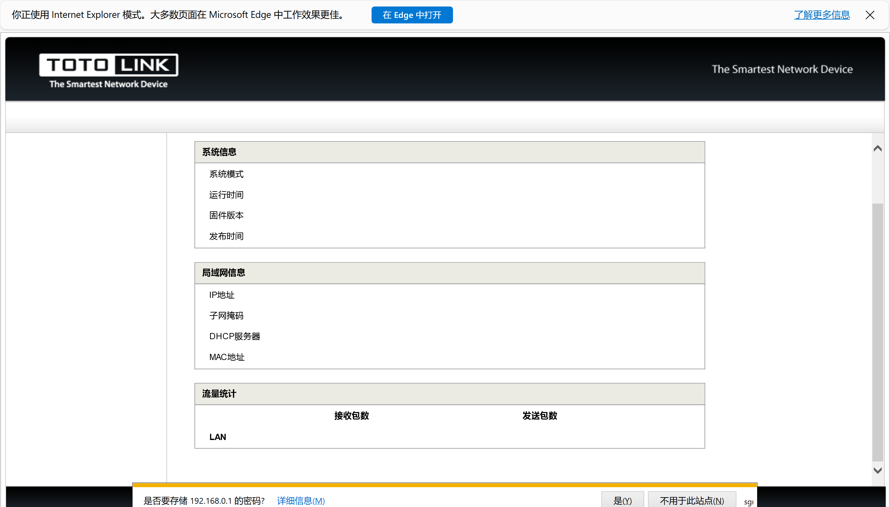Select the DHCP服务器 row label
Screen dimensions: 890x507
[234, 336]
